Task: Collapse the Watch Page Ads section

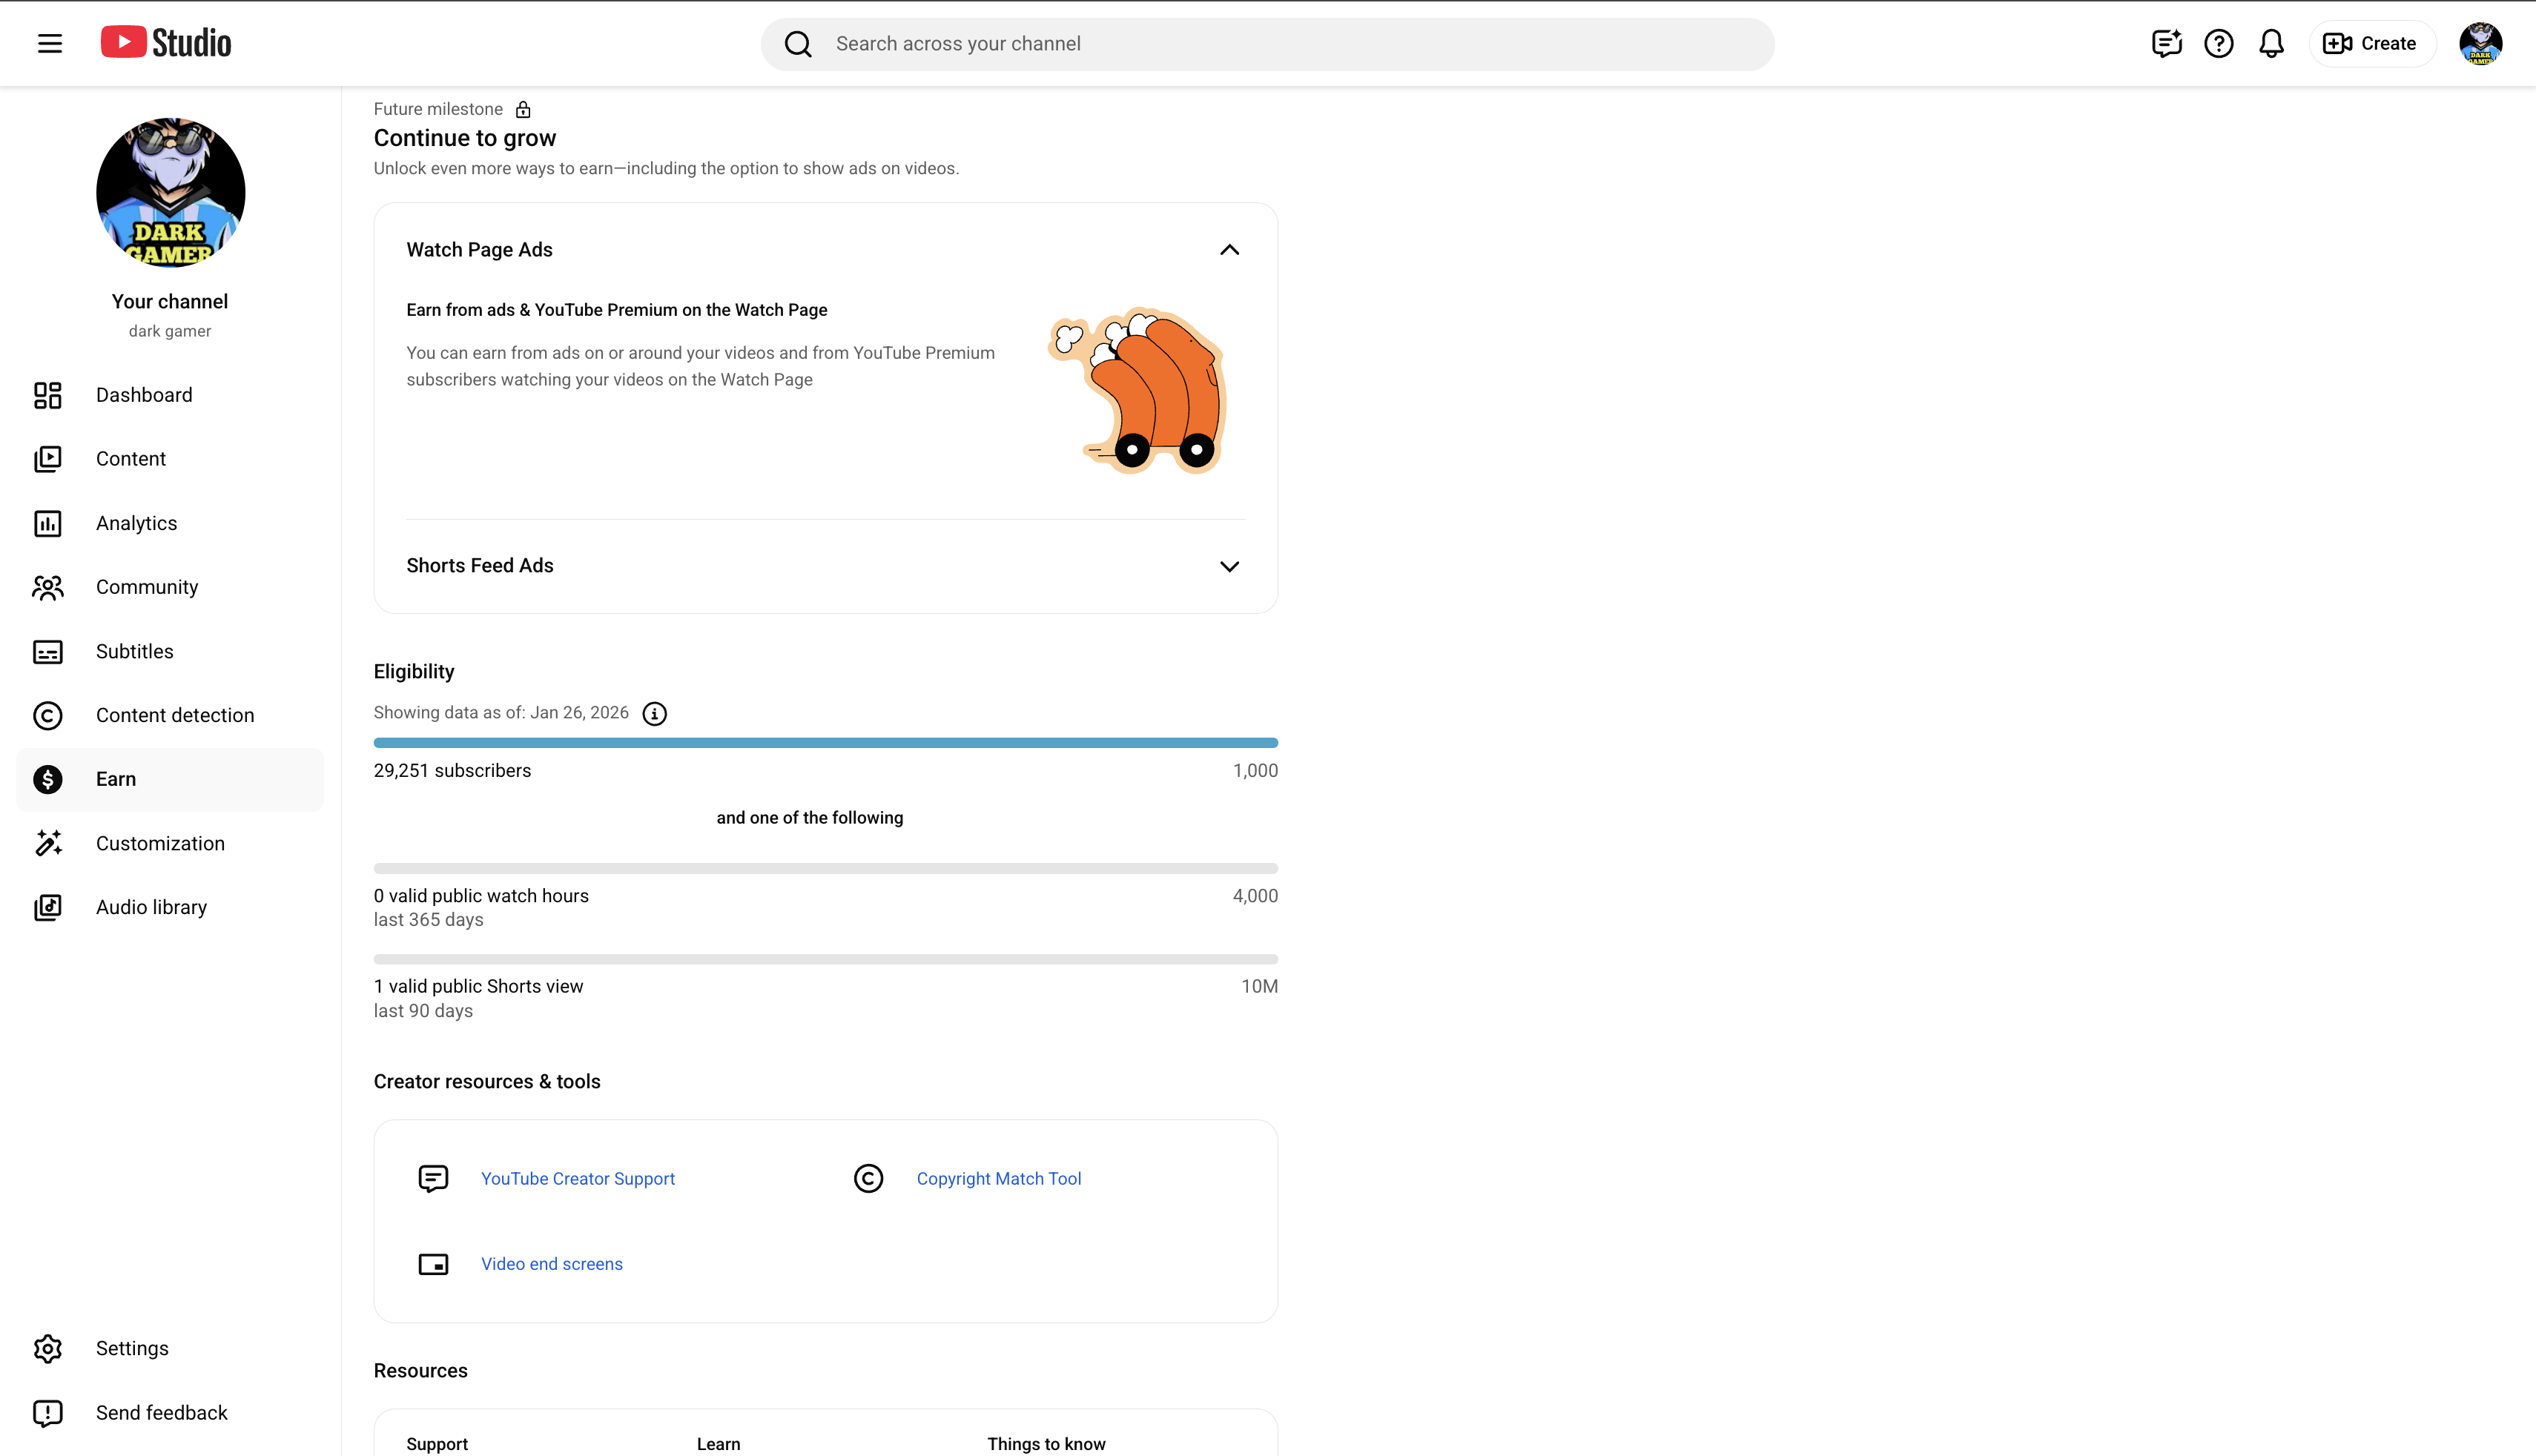Action: [x=1229, y=250]
